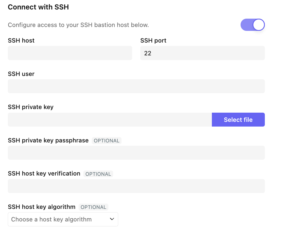Image resolution: width=281 pixels, height=237 pixels.
Task: Open the Choose a host key algorithm dropdown
Action: tap(63, 219)
